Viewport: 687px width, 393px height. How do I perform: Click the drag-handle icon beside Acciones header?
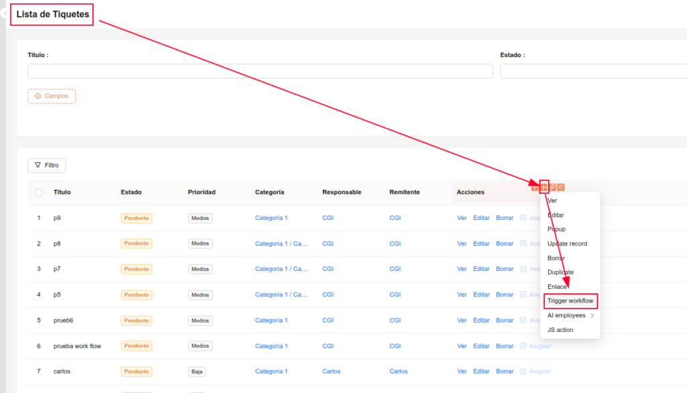click(535, 188)
